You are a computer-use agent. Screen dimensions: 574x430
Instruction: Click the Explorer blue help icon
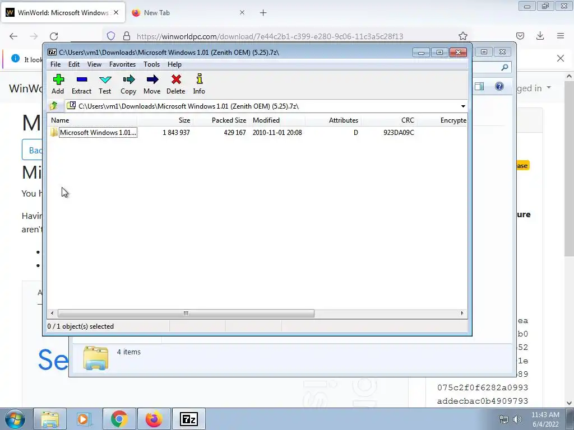pos(499,86)
